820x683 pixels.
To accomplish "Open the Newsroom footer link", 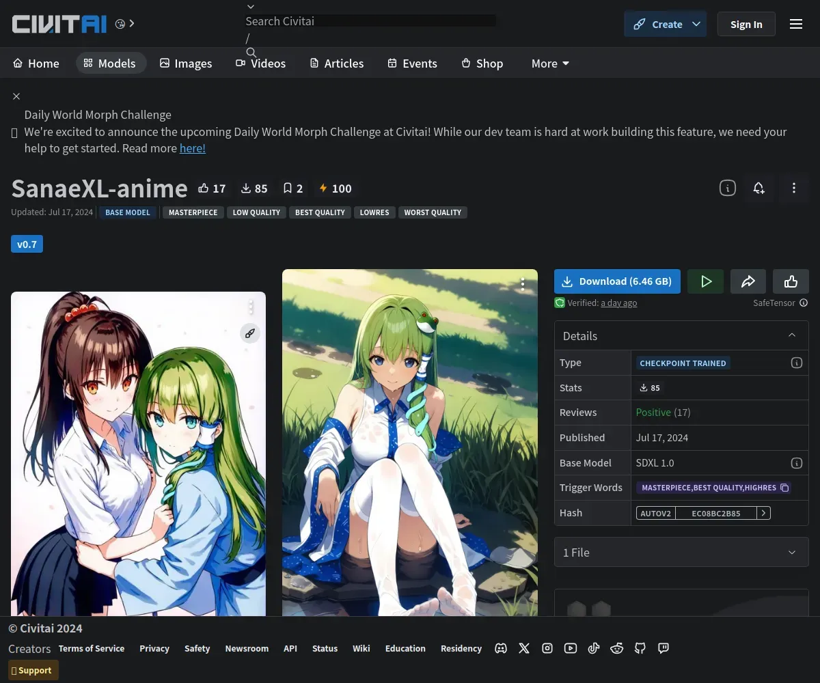I will [x=247, y=648].
